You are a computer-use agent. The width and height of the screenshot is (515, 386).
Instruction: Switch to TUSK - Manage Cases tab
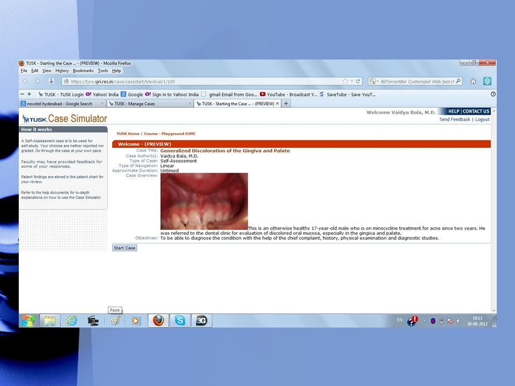tap(150, 103)
